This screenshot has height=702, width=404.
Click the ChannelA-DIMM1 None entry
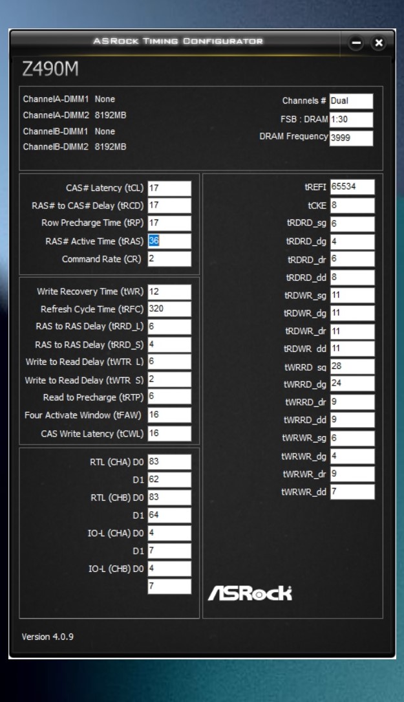point(69,100)
